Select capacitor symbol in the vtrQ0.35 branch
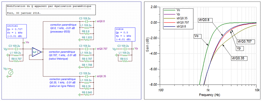The image size is (262, 101). click(x=87, y=76)
